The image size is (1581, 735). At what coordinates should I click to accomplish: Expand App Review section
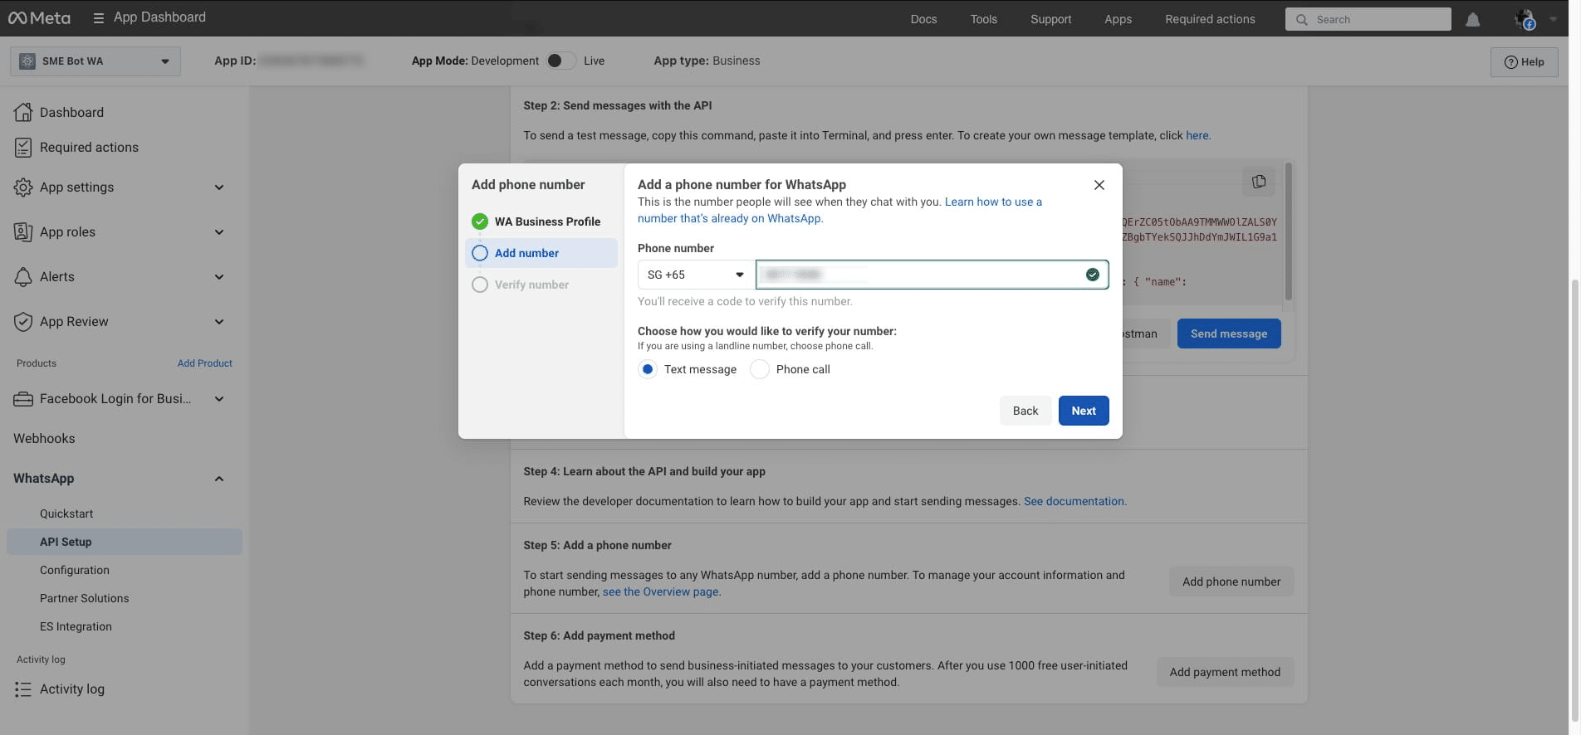click(219, 322)
